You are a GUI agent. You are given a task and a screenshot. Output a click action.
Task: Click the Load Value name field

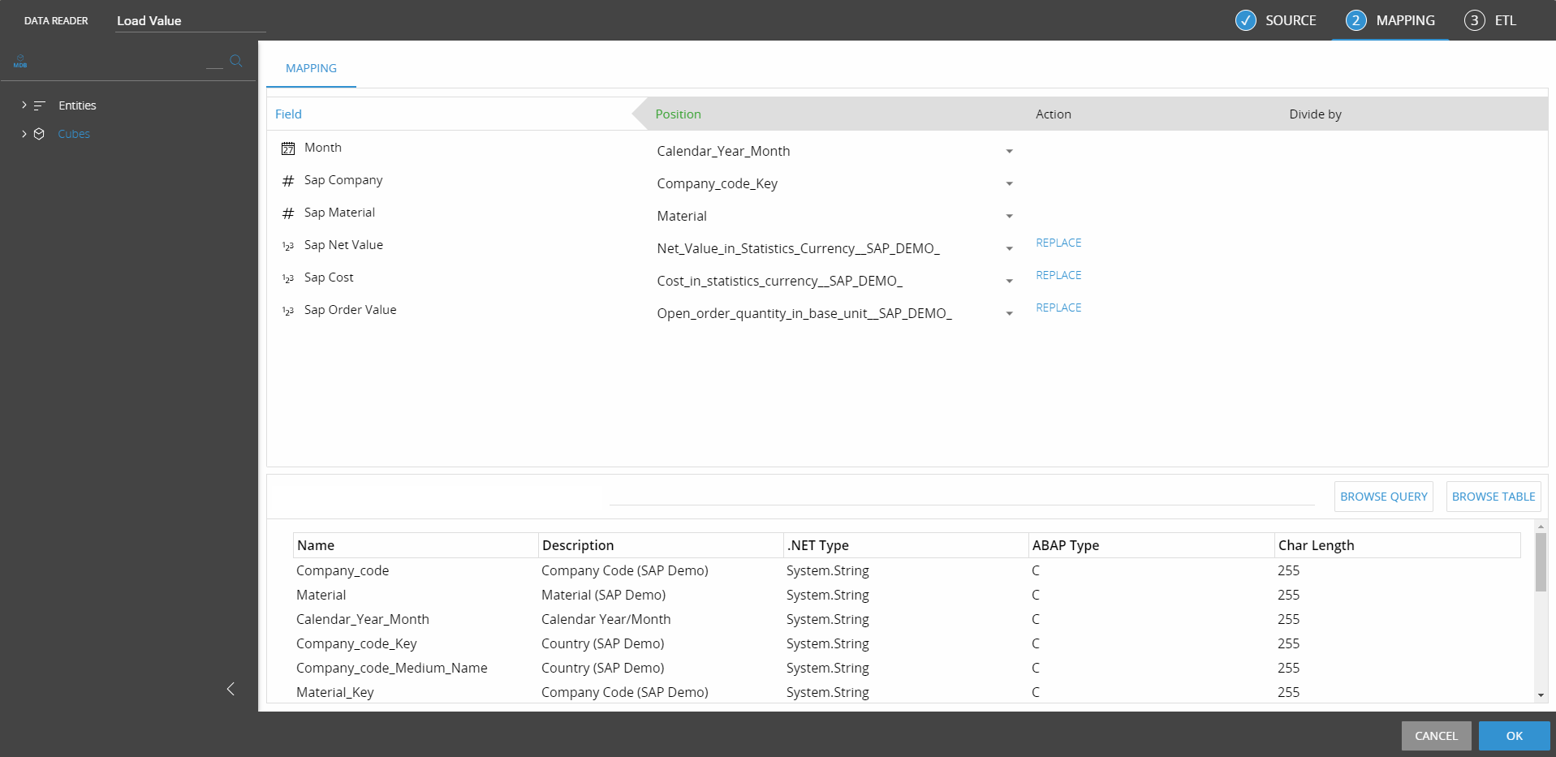[x=190, y=21]
